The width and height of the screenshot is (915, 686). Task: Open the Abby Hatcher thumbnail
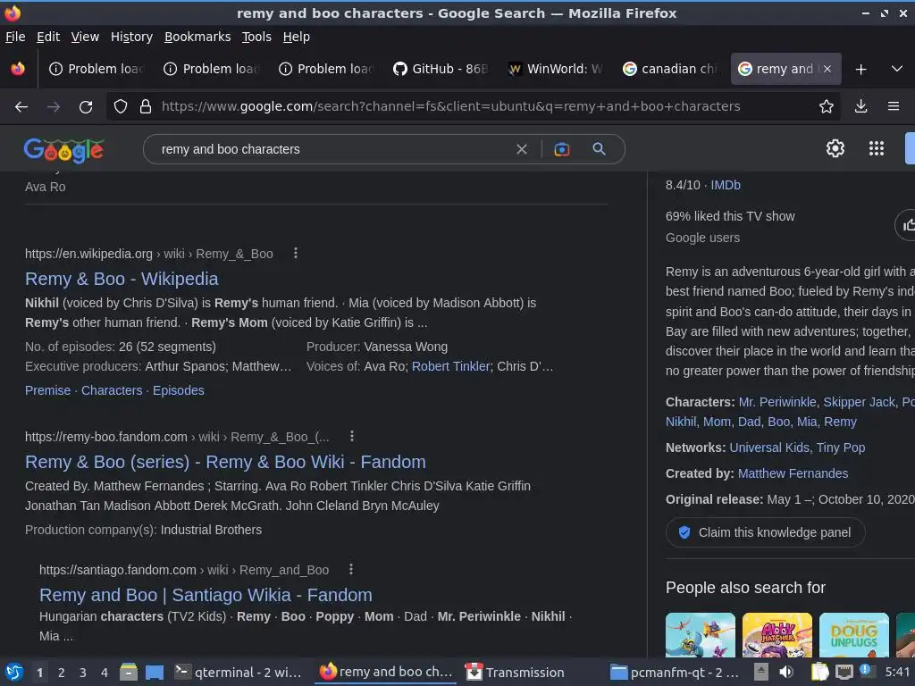(777, 635)
